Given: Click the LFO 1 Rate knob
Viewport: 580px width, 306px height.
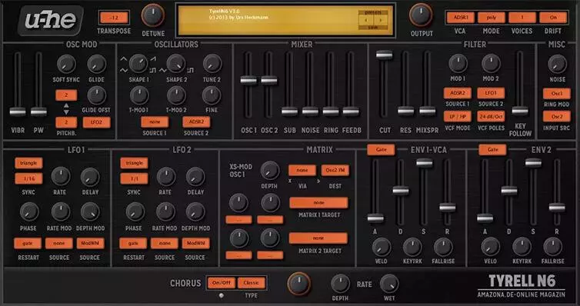Looking at the screenshot, I should click(x=61, y=176).
